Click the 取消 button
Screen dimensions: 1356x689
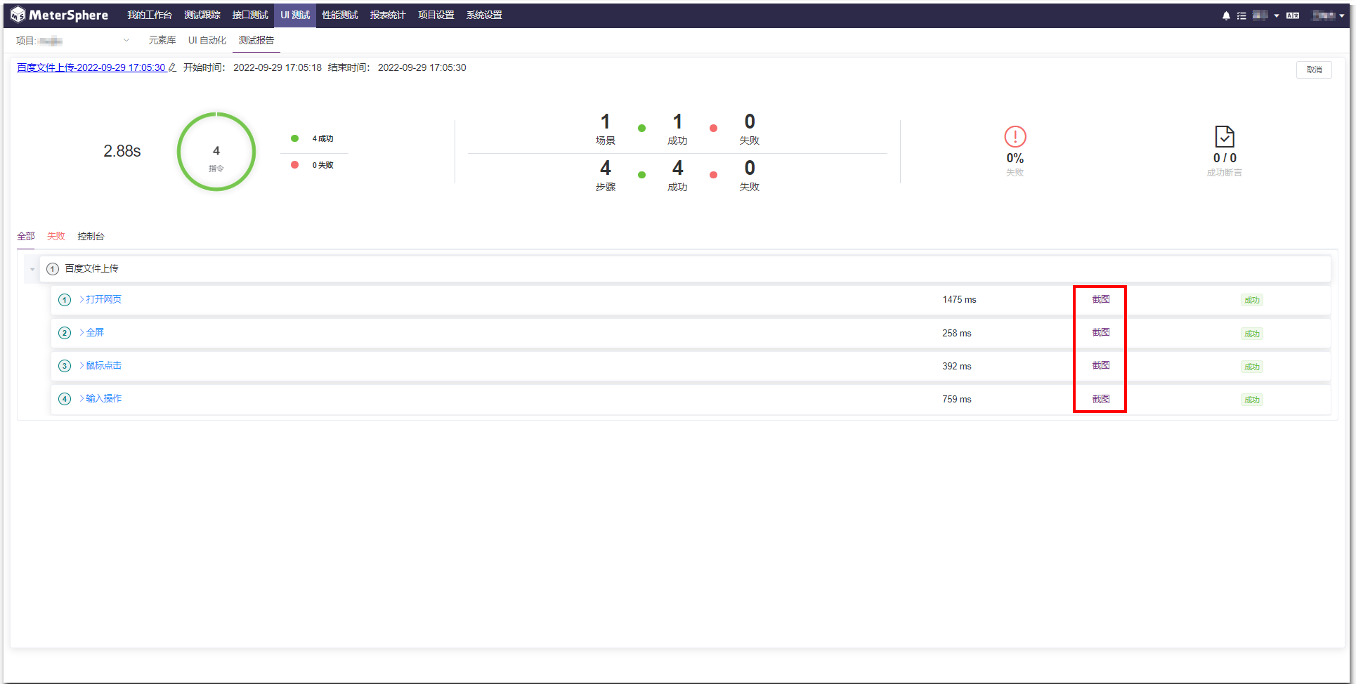pyautogui.click(x=1314, y=70)
